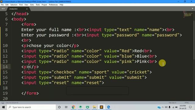Click the empty paragraph tag line 14
The height and width of the screenshot is (110, 195).
30,67
